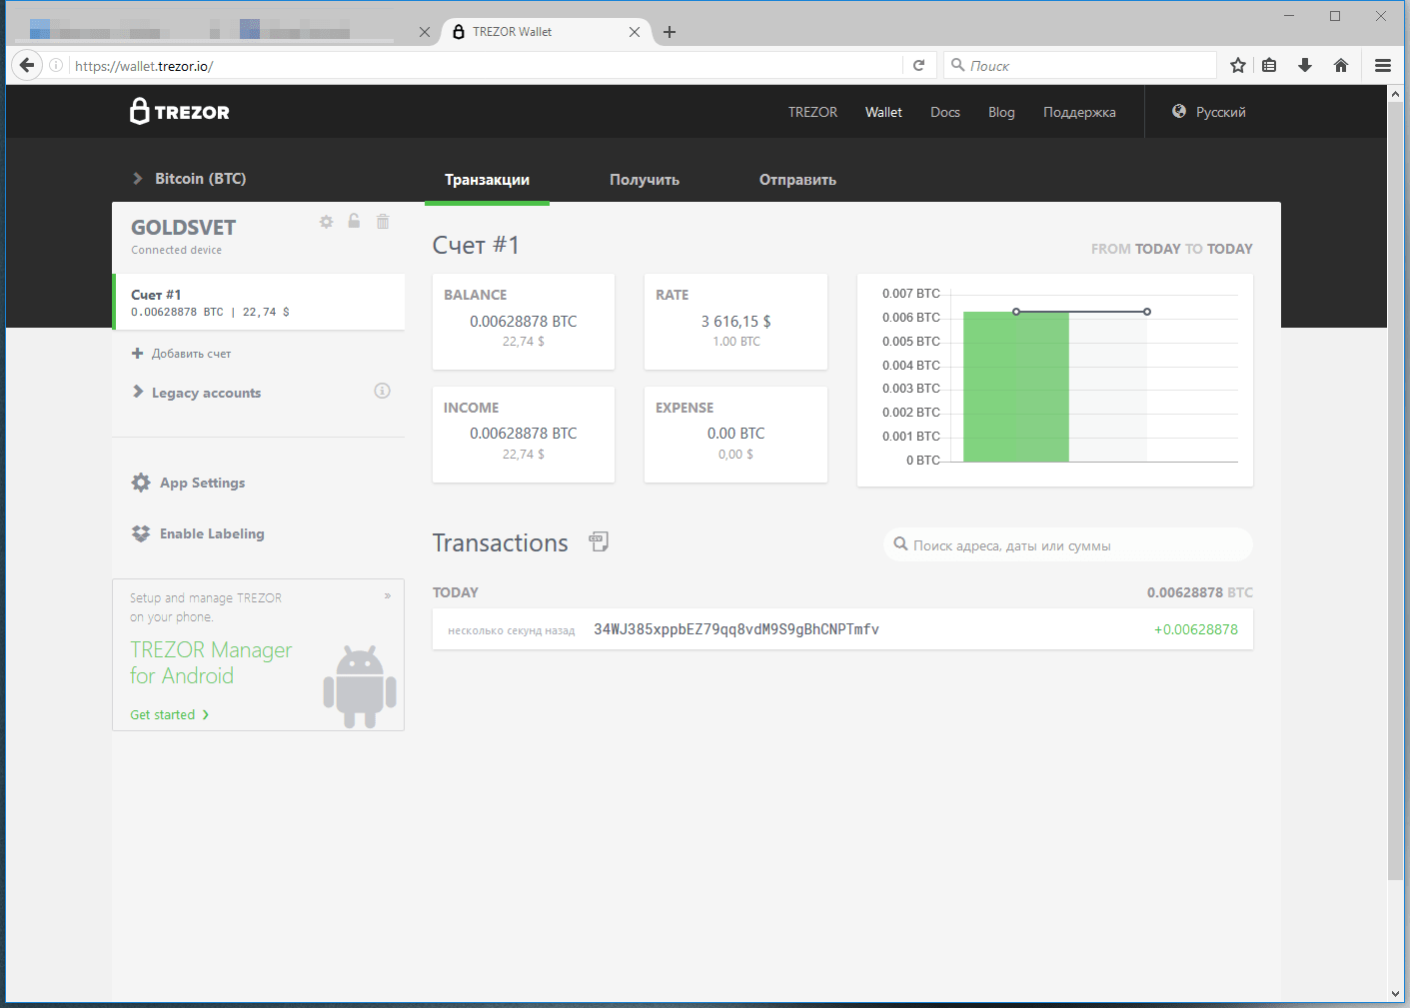Click TODAY total 0.00628878 BTC text
The height and width of the screenshot is (1008, 1410).
tap(1199, 592)
